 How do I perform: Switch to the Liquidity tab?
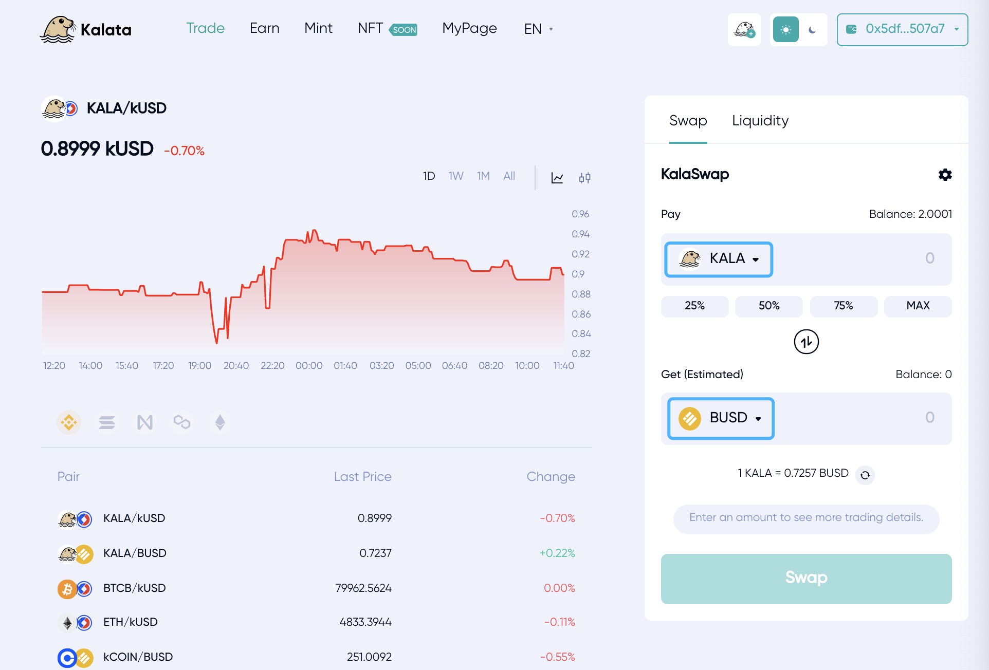coord(760,121)
